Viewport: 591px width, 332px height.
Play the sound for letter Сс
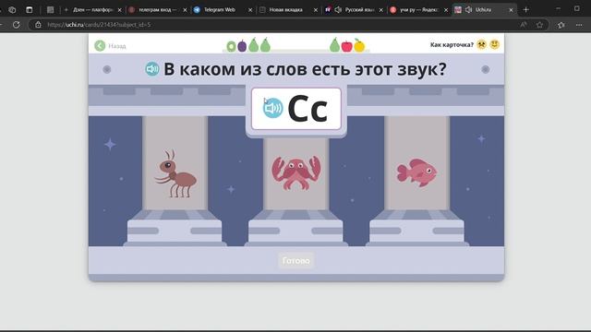[273, 108]
